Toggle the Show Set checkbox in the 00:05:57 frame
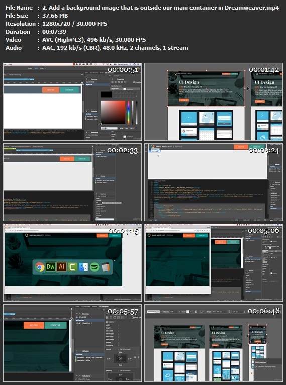 [x=133, y=318]
